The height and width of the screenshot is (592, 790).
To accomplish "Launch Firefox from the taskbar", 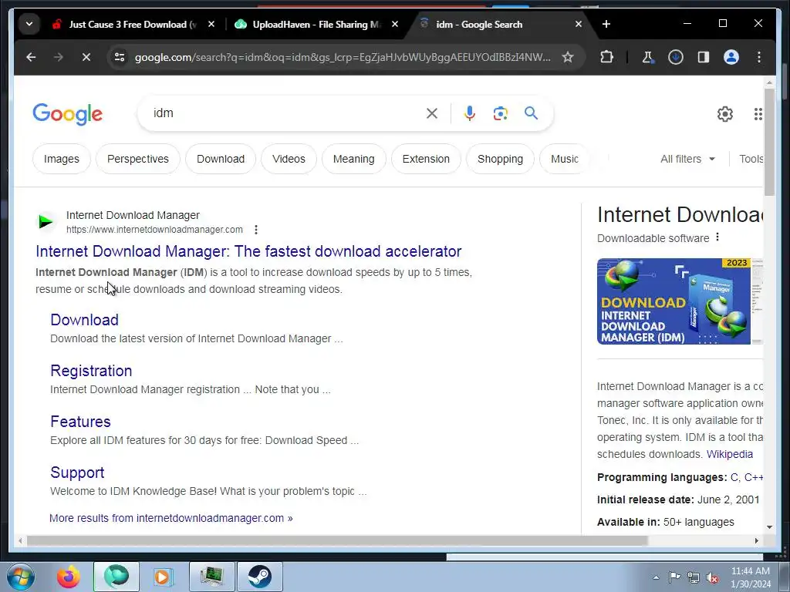I will click(x=69, y=577).
